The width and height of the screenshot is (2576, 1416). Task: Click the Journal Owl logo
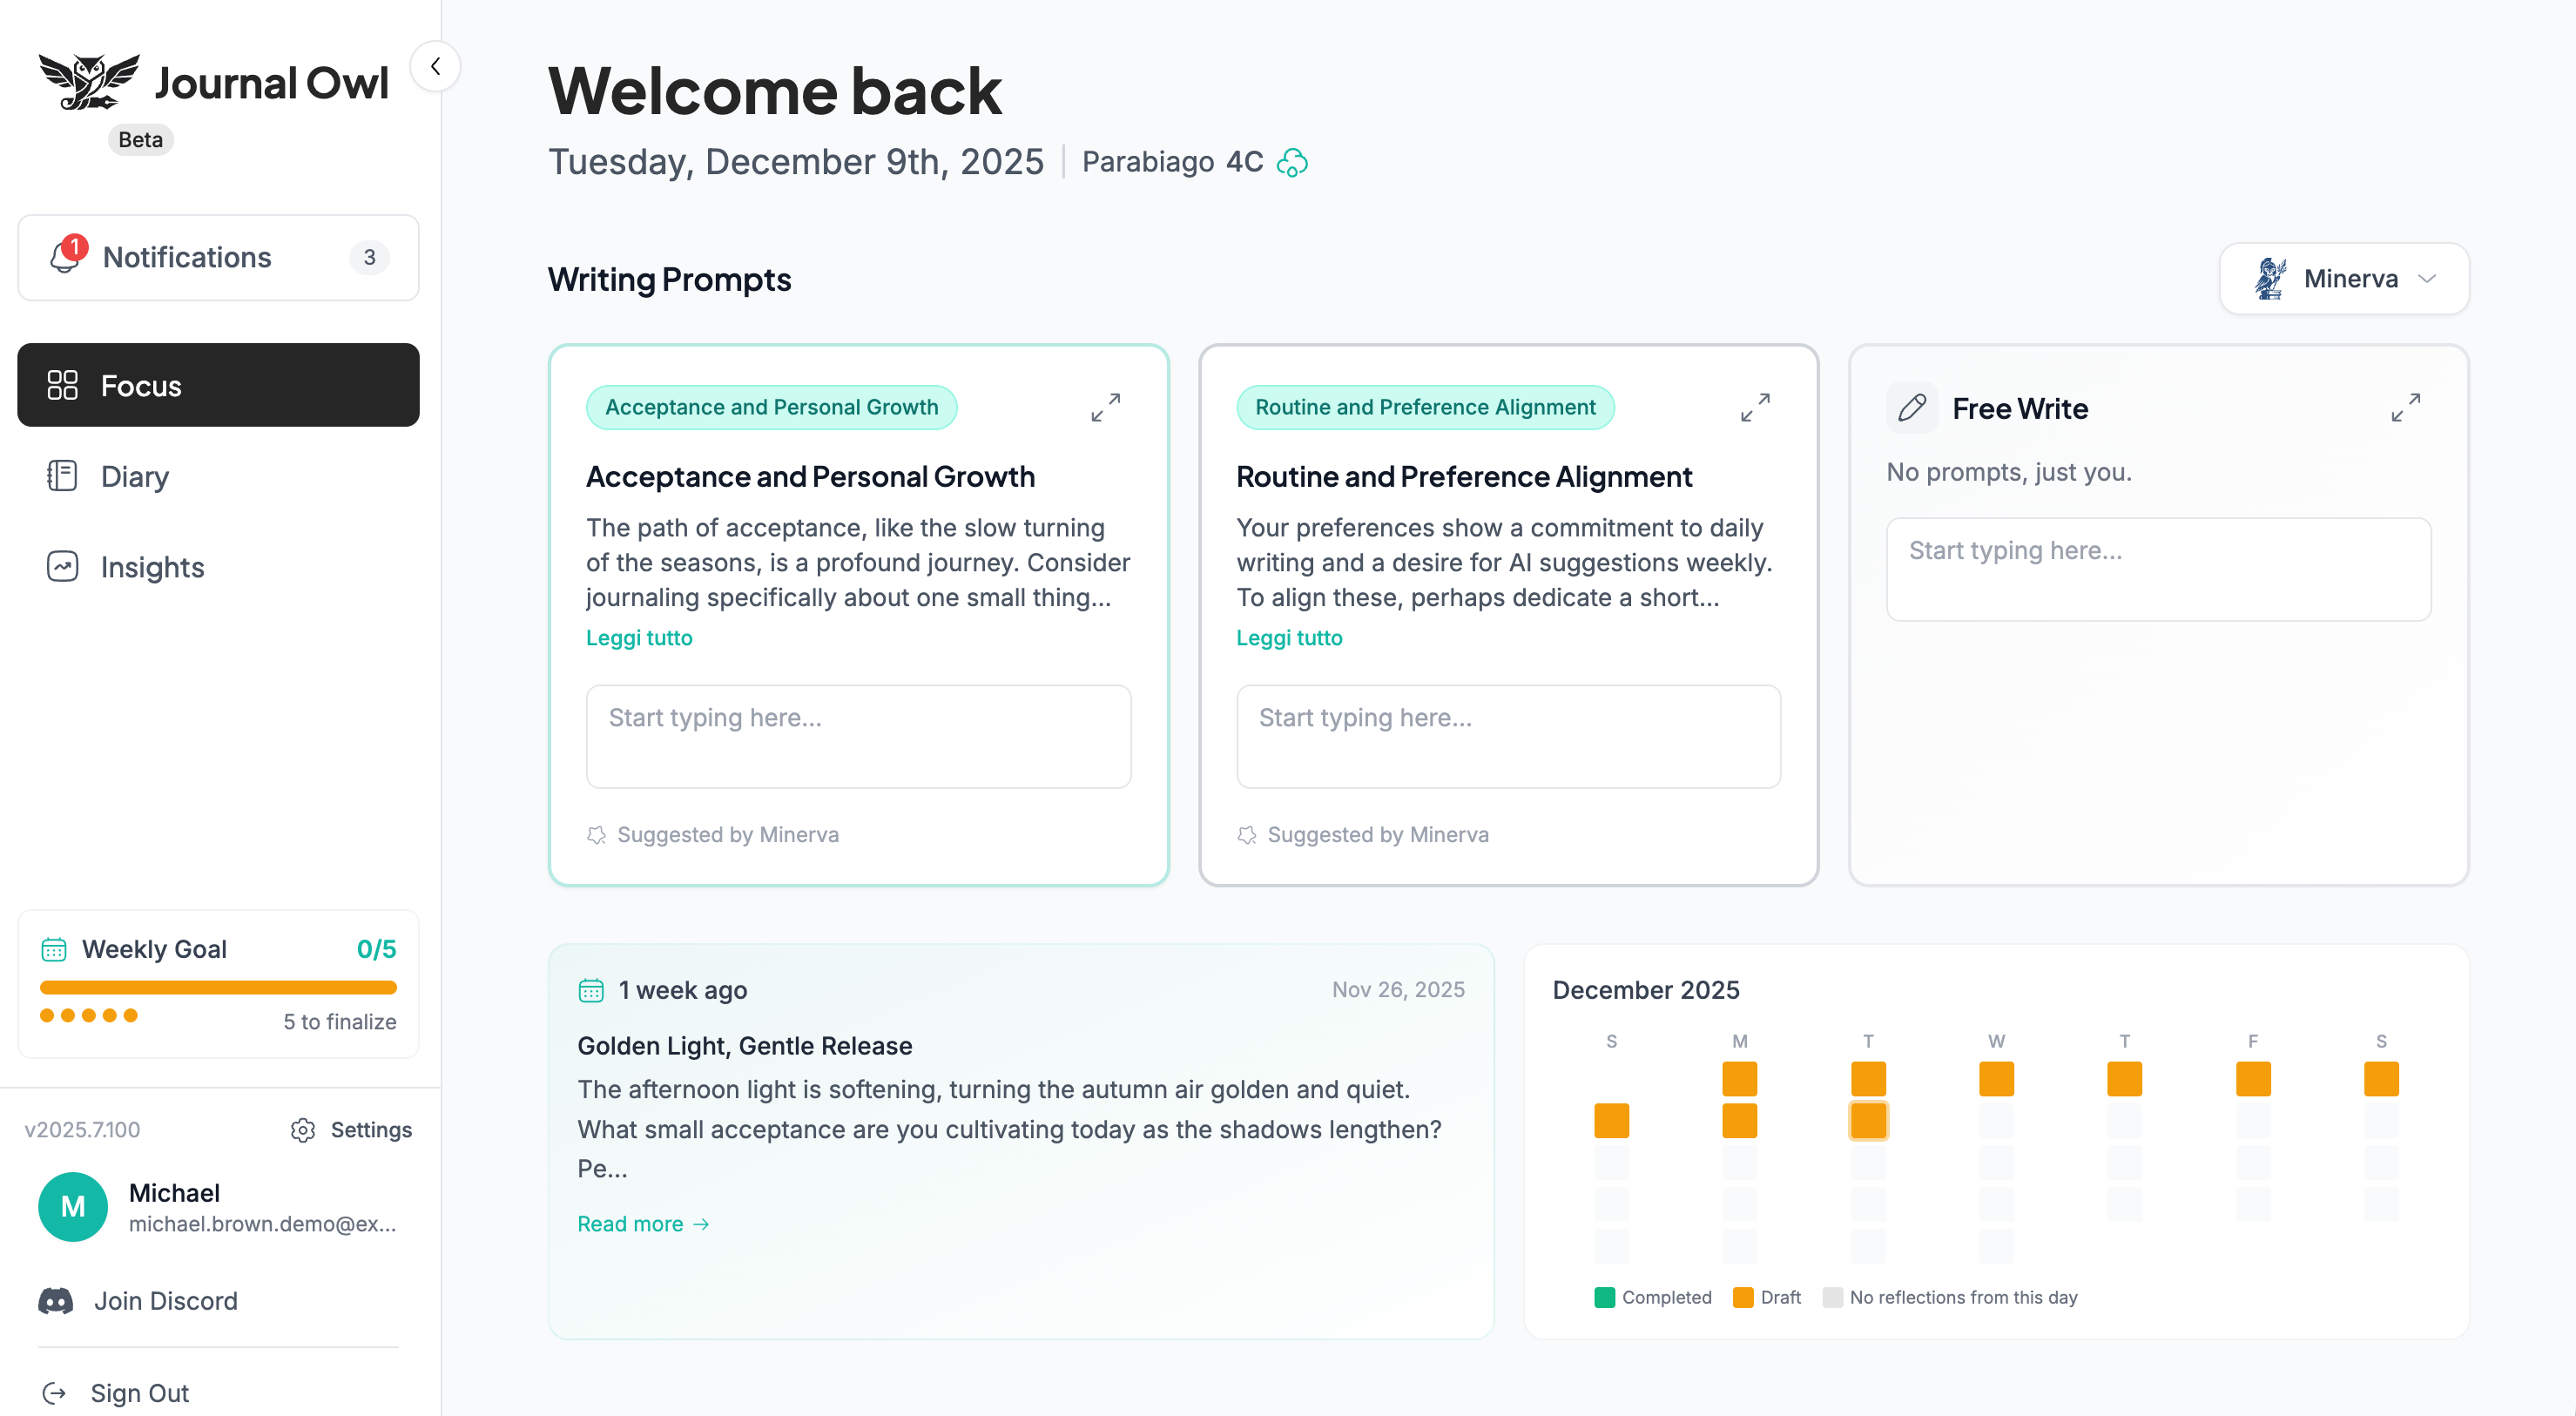tap(90, 80)
